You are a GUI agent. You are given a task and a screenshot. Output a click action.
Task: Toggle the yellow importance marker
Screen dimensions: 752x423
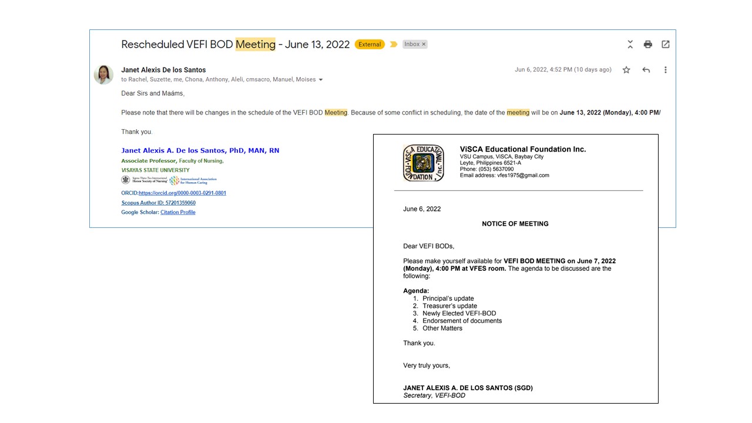click(394, 44)
